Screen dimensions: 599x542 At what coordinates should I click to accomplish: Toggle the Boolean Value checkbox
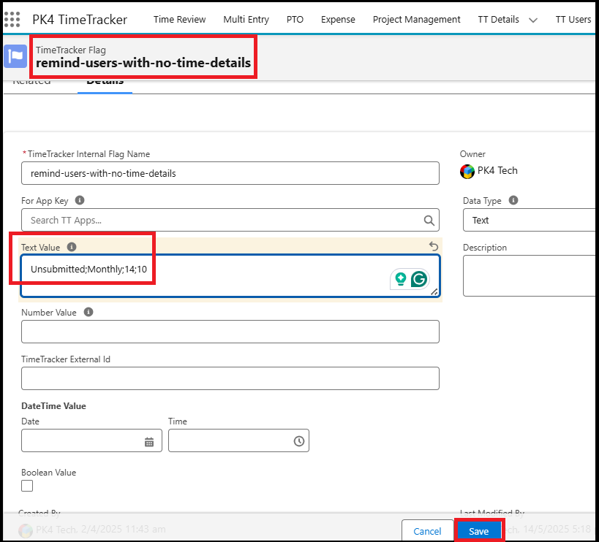[x=27, y=486]
